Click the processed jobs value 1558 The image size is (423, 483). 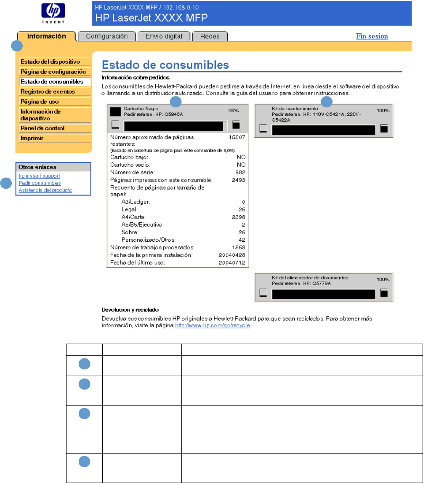(239, 247)
